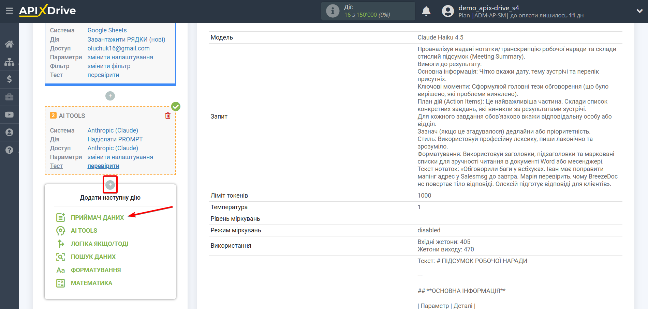Click the Використання row label
Image resolution: width=648 pixels, height=309 pixels.
231,246
